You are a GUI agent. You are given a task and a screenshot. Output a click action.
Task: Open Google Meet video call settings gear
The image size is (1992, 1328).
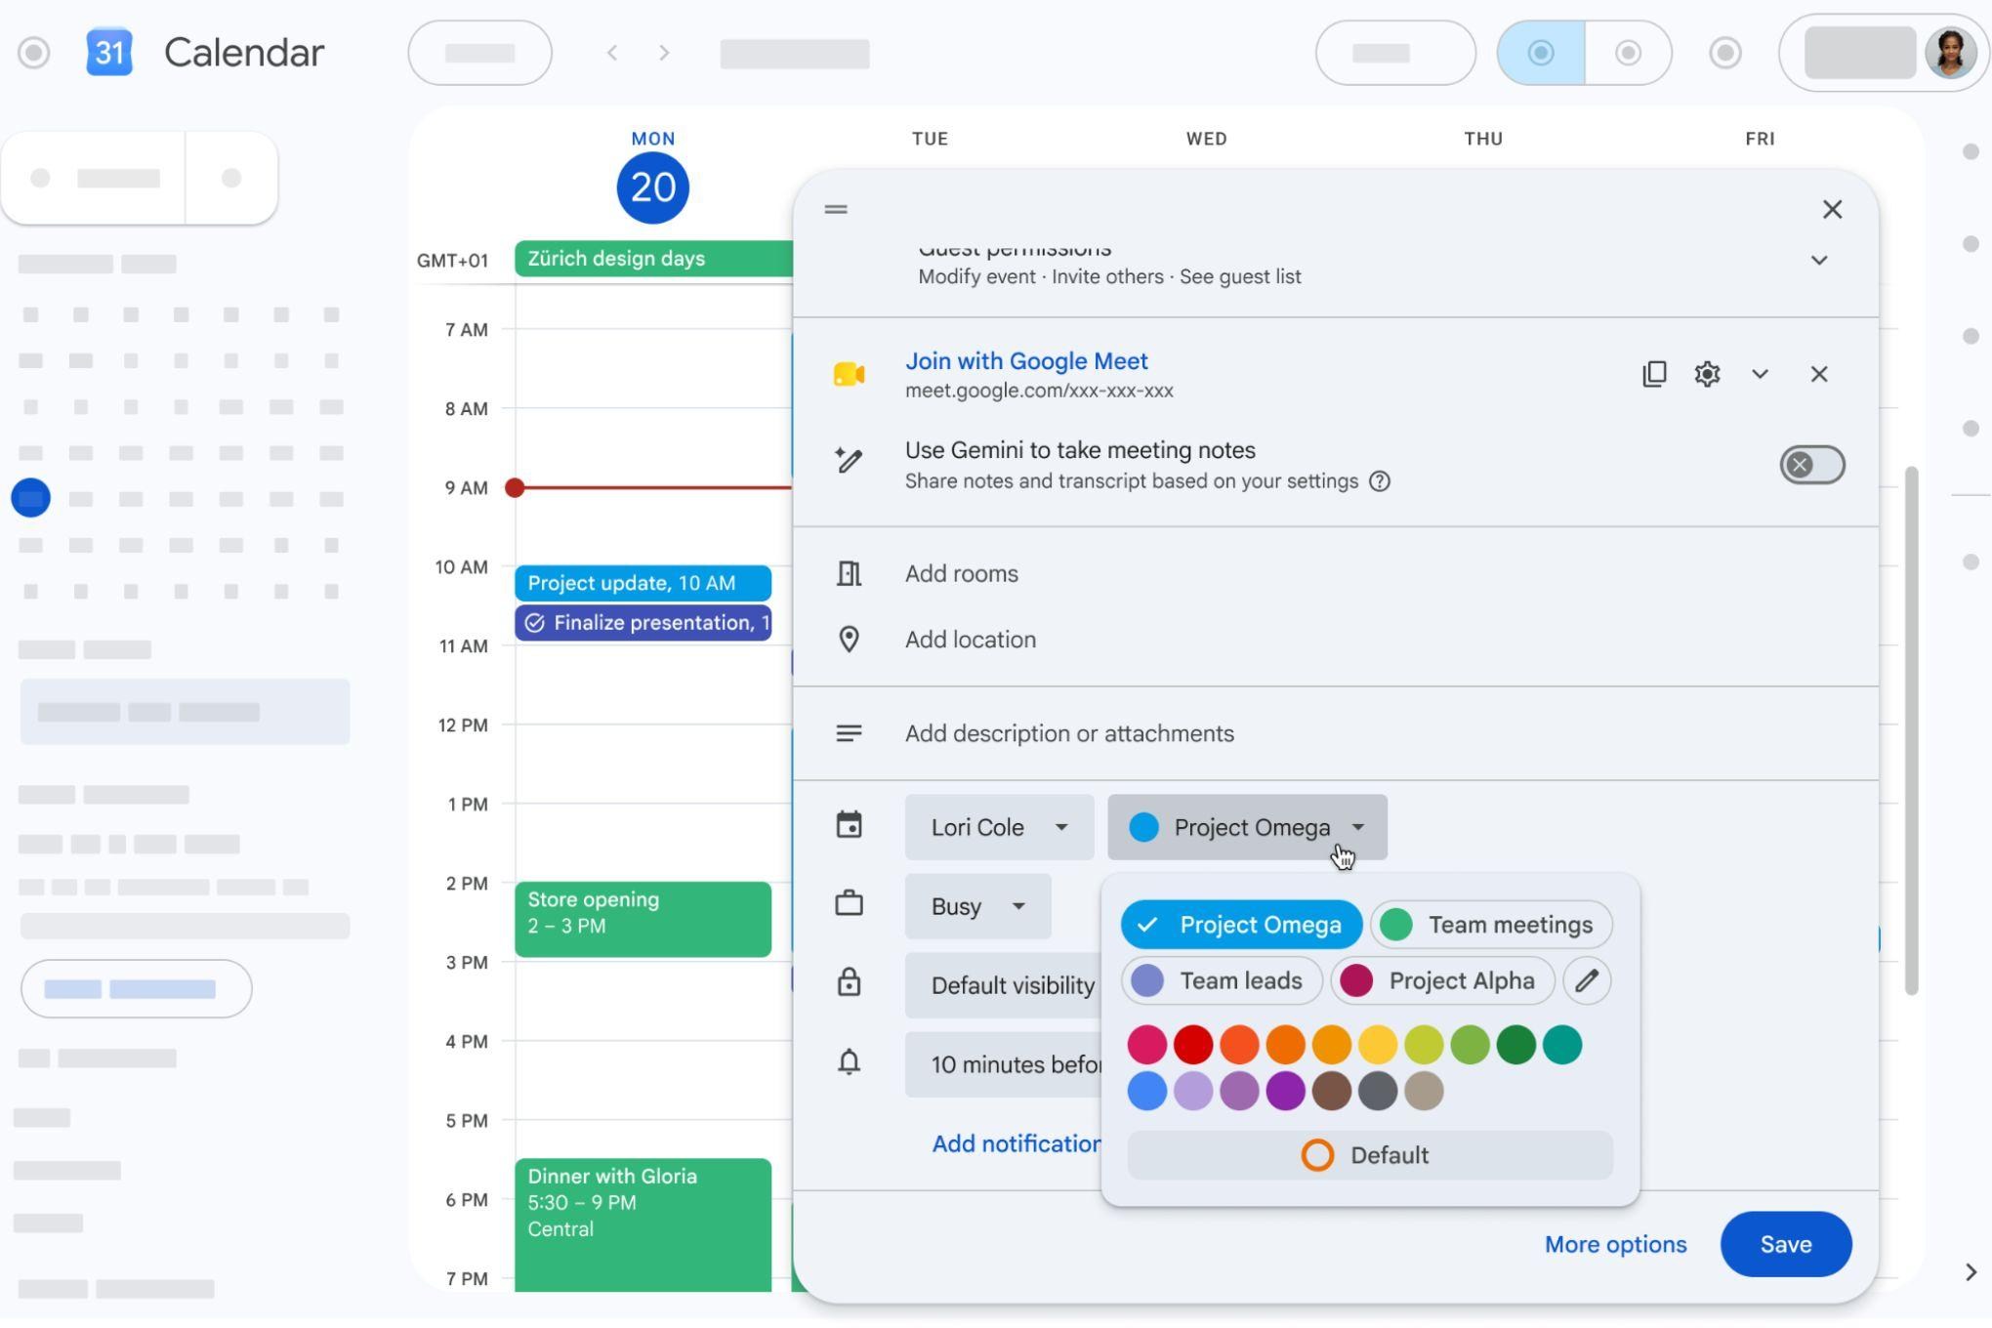1707,374
